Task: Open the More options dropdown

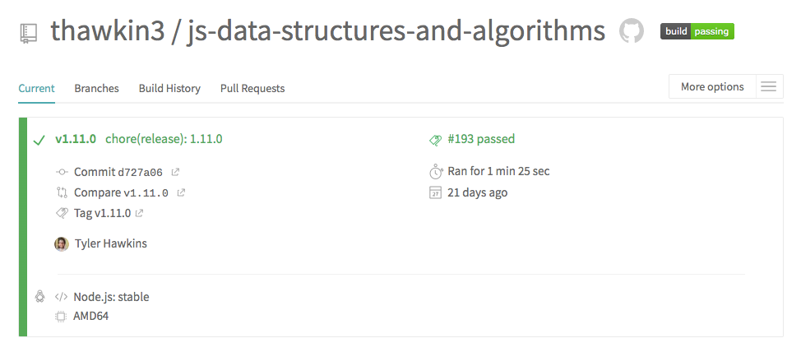Action: coord(712,87)
